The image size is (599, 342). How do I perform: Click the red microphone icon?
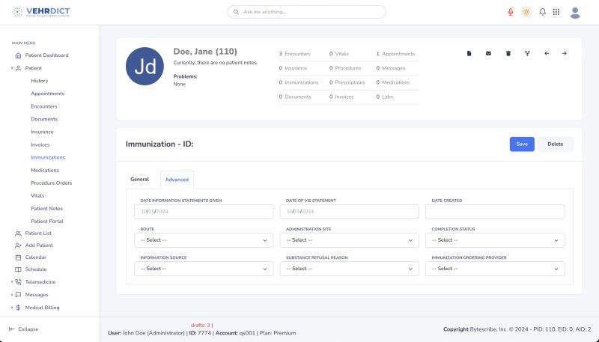[x=511, y=12]
